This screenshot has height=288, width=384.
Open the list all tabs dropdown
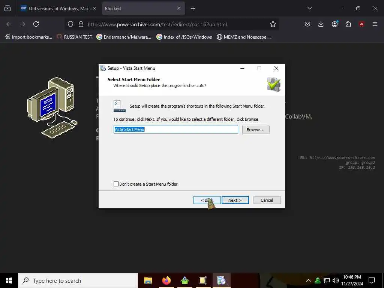tap(309, 8)
